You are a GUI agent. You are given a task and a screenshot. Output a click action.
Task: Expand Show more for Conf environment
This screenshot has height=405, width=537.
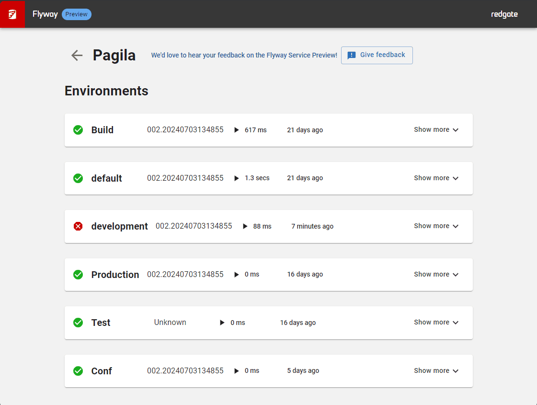(436, 371)
